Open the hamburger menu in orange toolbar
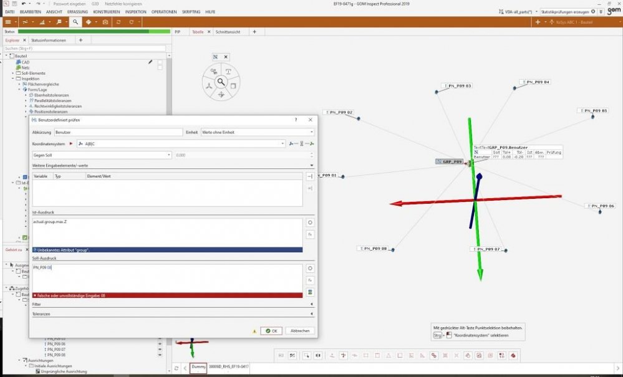This screenshot has width=623, height=377. pyautogui.click(x=9, y=22)
